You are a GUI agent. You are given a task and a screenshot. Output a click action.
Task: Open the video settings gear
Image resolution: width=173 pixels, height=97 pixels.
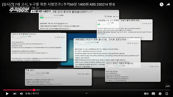tap(160, 94)
